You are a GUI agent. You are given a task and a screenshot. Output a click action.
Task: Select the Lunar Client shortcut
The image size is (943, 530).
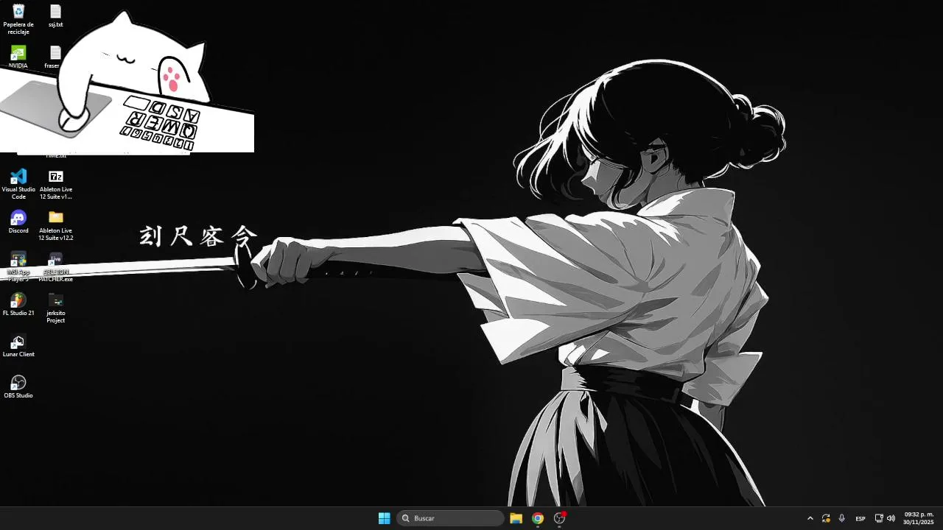[x=18, y=345]
